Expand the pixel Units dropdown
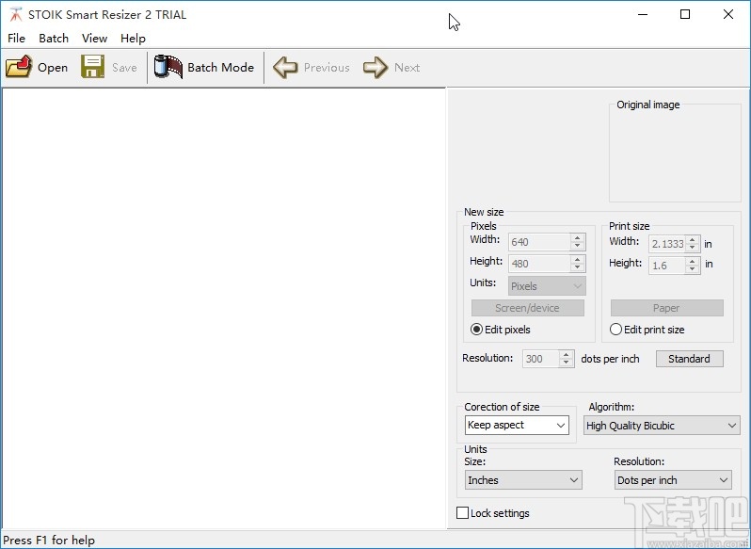This screenshot has height=549, width=751. (547, 286)
